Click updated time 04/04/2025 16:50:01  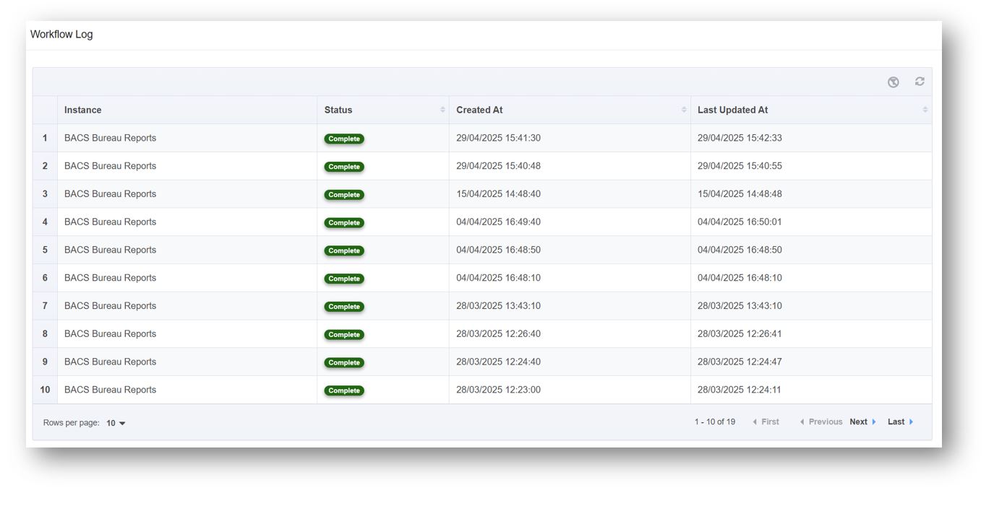pos(740,222)
